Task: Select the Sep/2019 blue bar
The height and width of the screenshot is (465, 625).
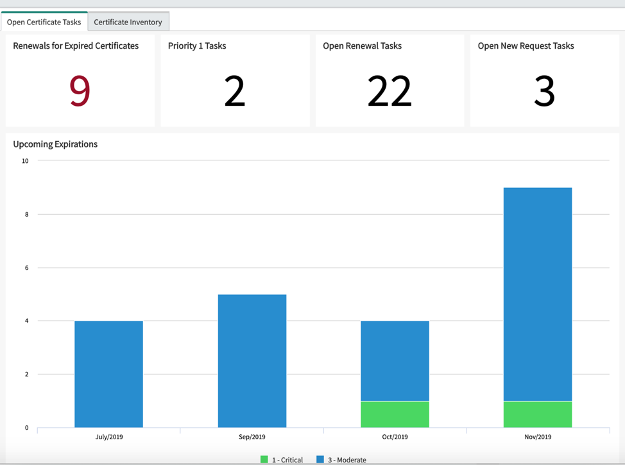Action: point(252,361)
